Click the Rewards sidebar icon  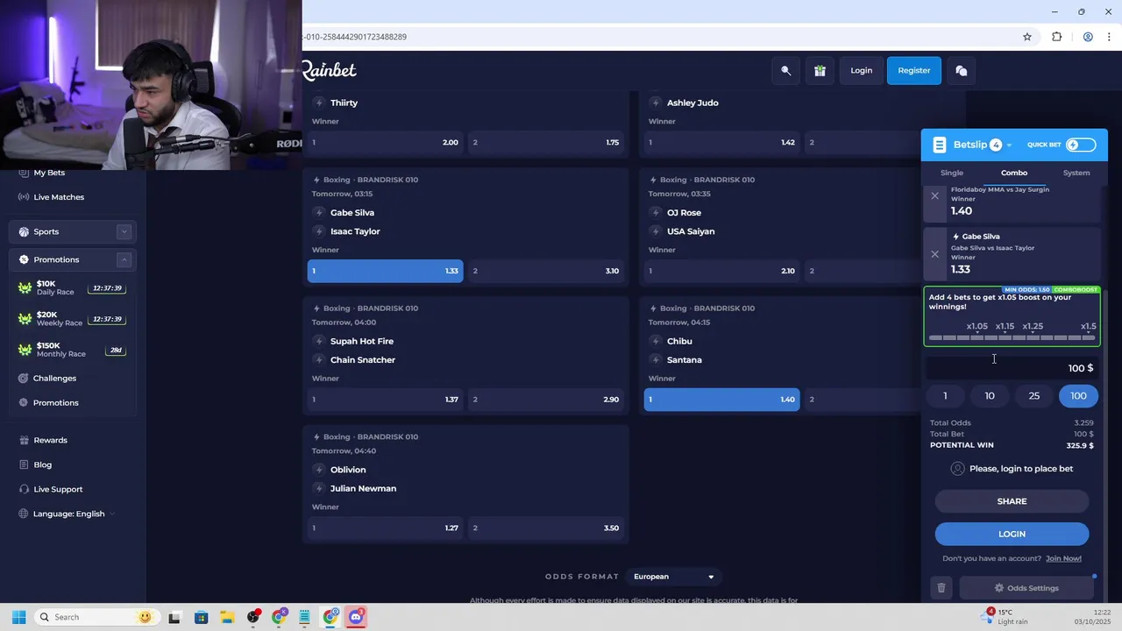pos(24,440)
